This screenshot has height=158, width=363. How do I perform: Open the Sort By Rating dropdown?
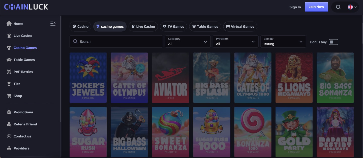[x=283, y=42]
